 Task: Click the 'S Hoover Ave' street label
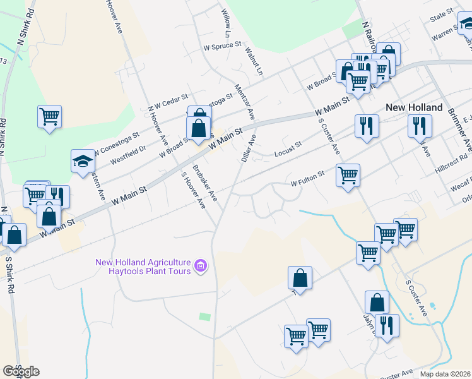click(193, 190)
